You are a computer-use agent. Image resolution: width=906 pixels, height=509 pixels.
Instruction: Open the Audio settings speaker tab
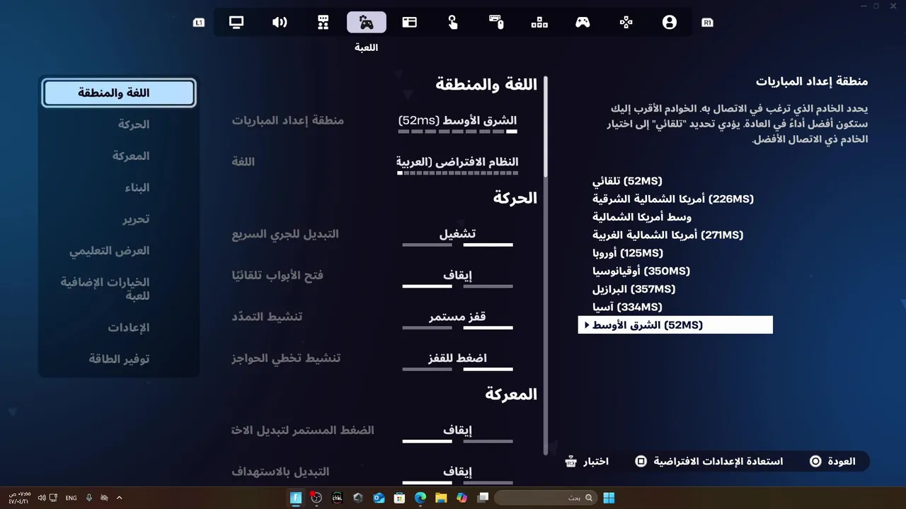tap(280, 22)
